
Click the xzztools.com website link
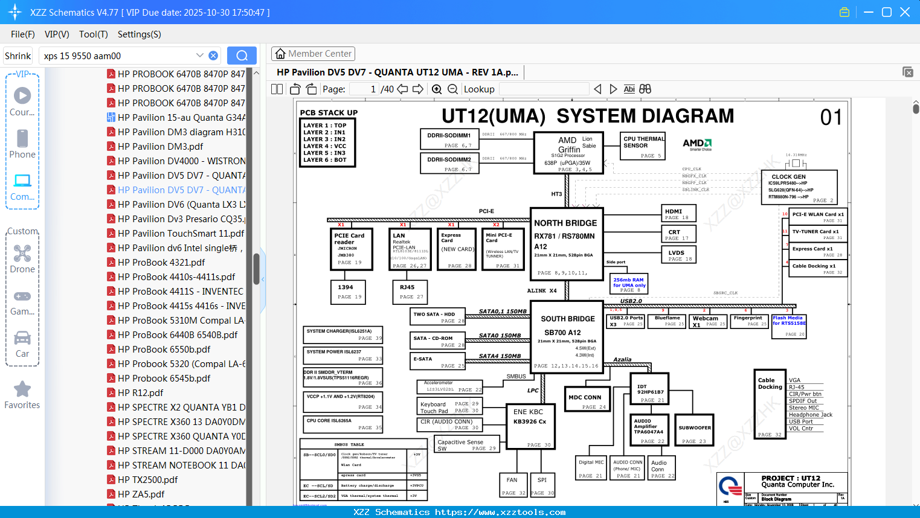coord(500,512)
